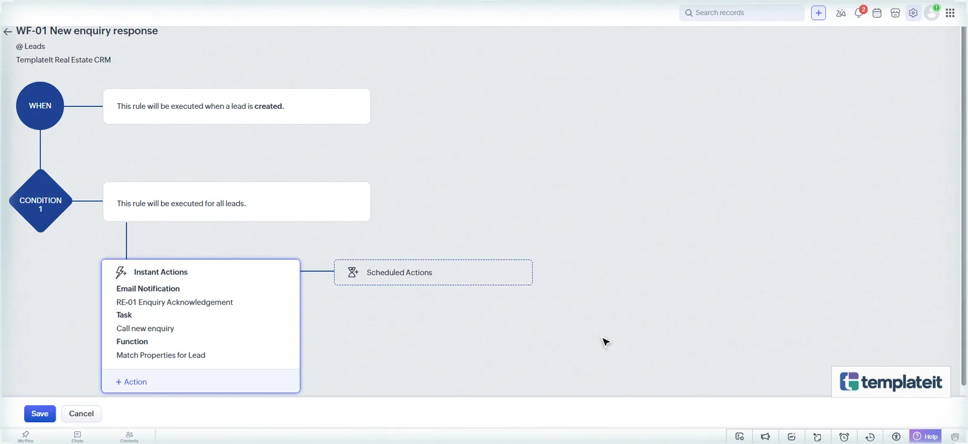Image resolution: width=968 pixels, height=444 pixels.
Task: Open the 'executed when a lead is created' card
Action: click(237, 106)
